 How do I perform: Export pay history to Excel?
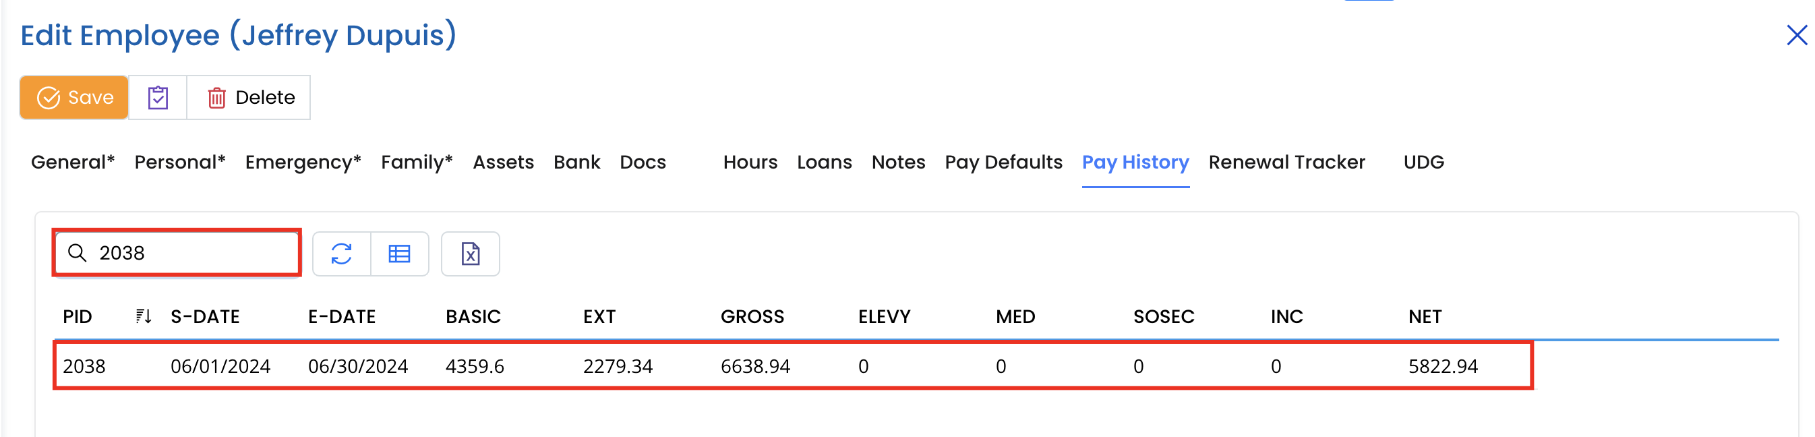coord(470,254)
